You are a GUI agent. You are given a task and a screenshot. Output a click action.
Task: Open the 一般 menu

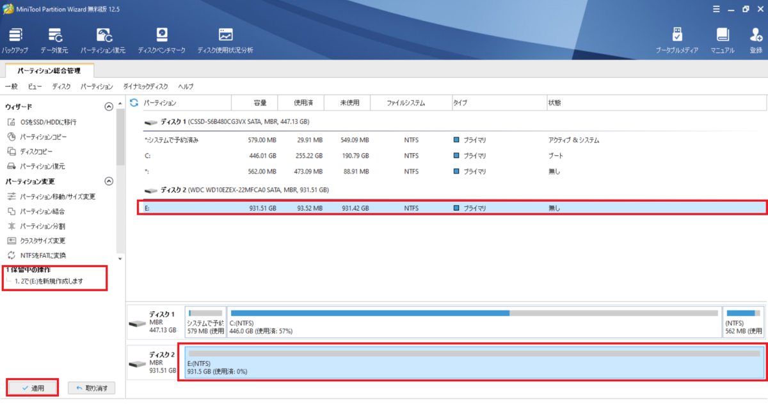coord(12,86)
